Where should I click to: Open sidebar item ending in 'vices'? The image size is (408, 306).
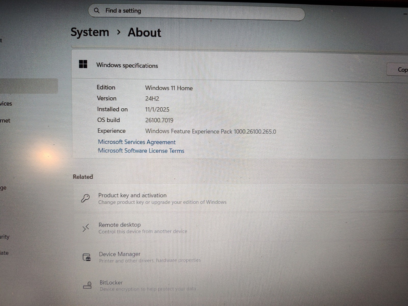coord(6,104)
